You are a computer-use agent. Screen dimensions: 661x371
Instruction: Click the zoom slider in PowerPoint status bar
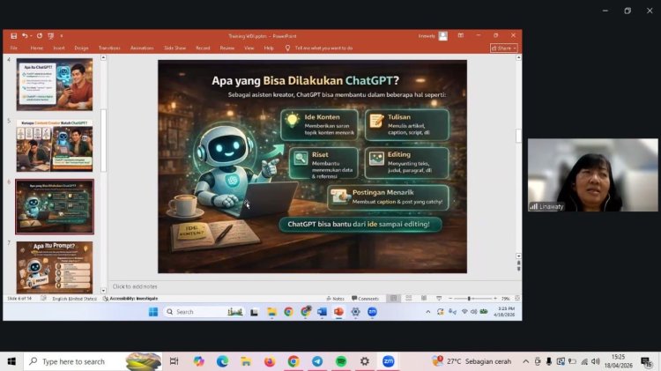(x=469, y=299)
